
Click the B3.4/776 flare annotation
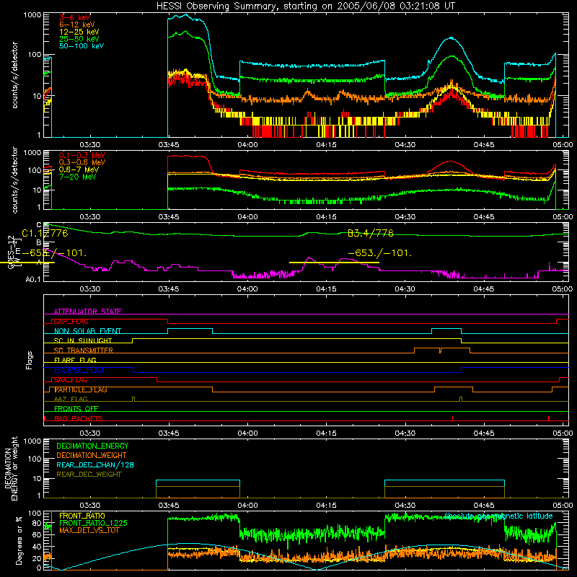pos(371,233)
